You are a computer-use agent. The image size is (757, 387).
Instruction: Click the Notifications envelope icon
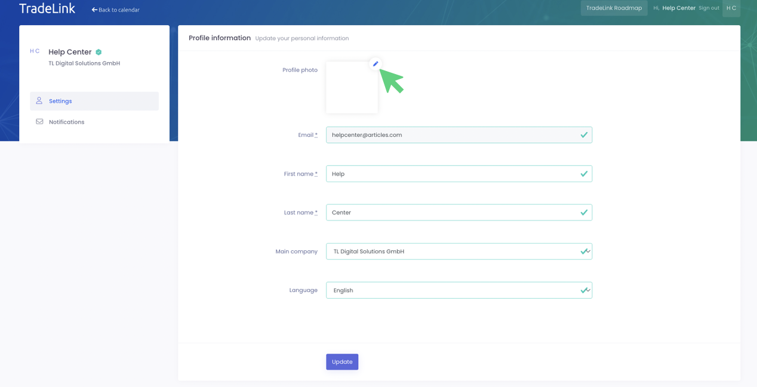tap(39, 122)
